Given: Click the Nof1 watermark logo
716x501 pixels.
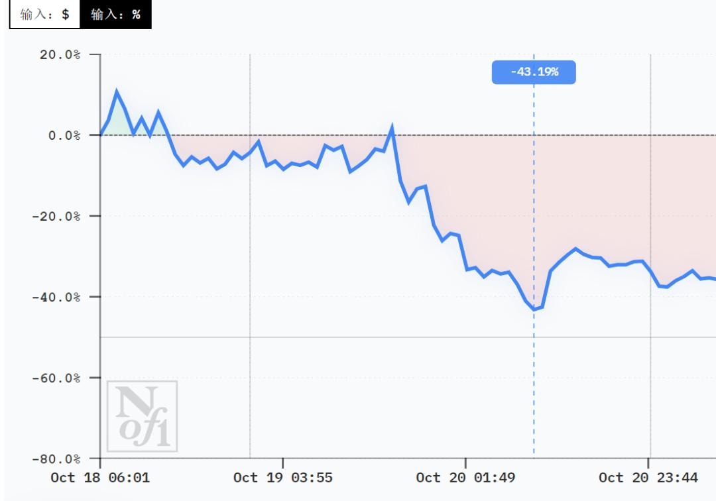Looking at the screenshot, I should [142, 416].
